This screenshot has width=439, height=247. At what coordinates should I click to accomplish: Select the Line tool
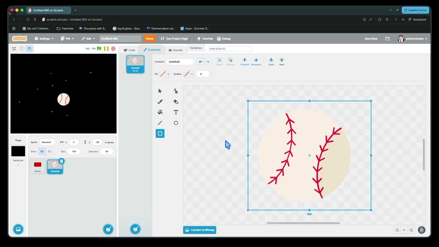click(x=160, y=123)
